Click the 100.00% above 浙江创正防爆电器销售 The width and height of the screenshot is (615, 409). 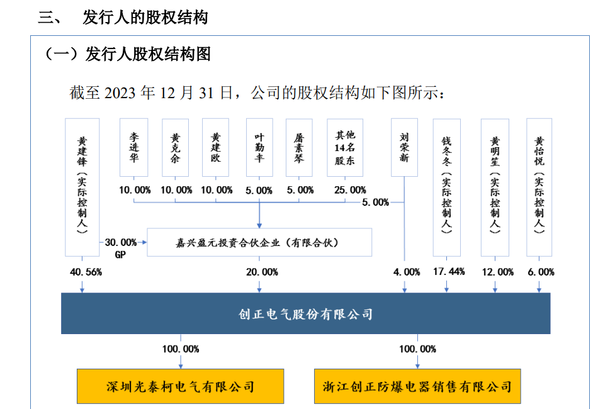point(418,349)
